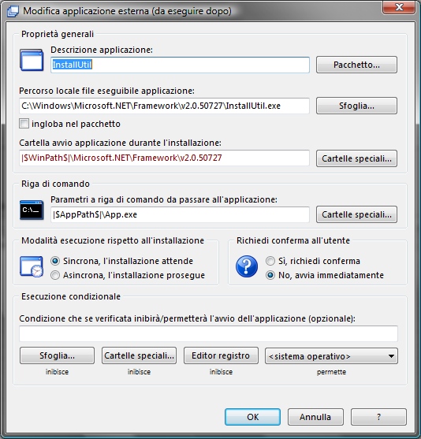Click the 'Esecuzione condizionale' group label

pyautogui.click(x=71, y=296)
